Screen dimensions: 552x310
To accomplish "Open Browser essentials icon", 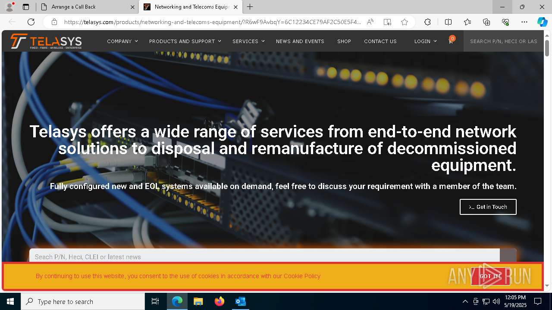I will tap(505, 22).
